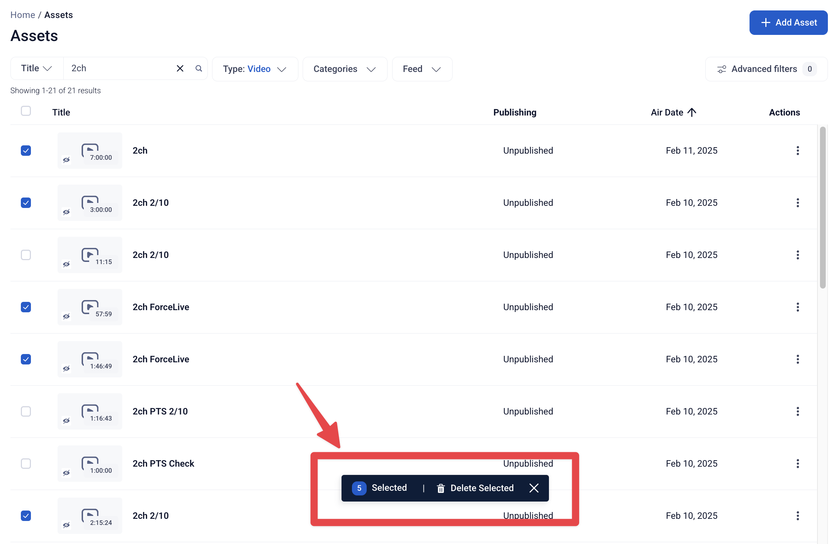Uncheck the 2ch 2/10 2:15:24 checkbox
834x544 pixels.
[x=26, y=516]
